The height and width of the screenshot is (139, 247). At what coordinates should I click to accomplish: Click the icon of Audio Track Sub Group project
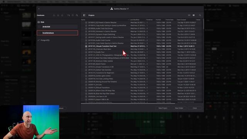(x=86, y=29)
